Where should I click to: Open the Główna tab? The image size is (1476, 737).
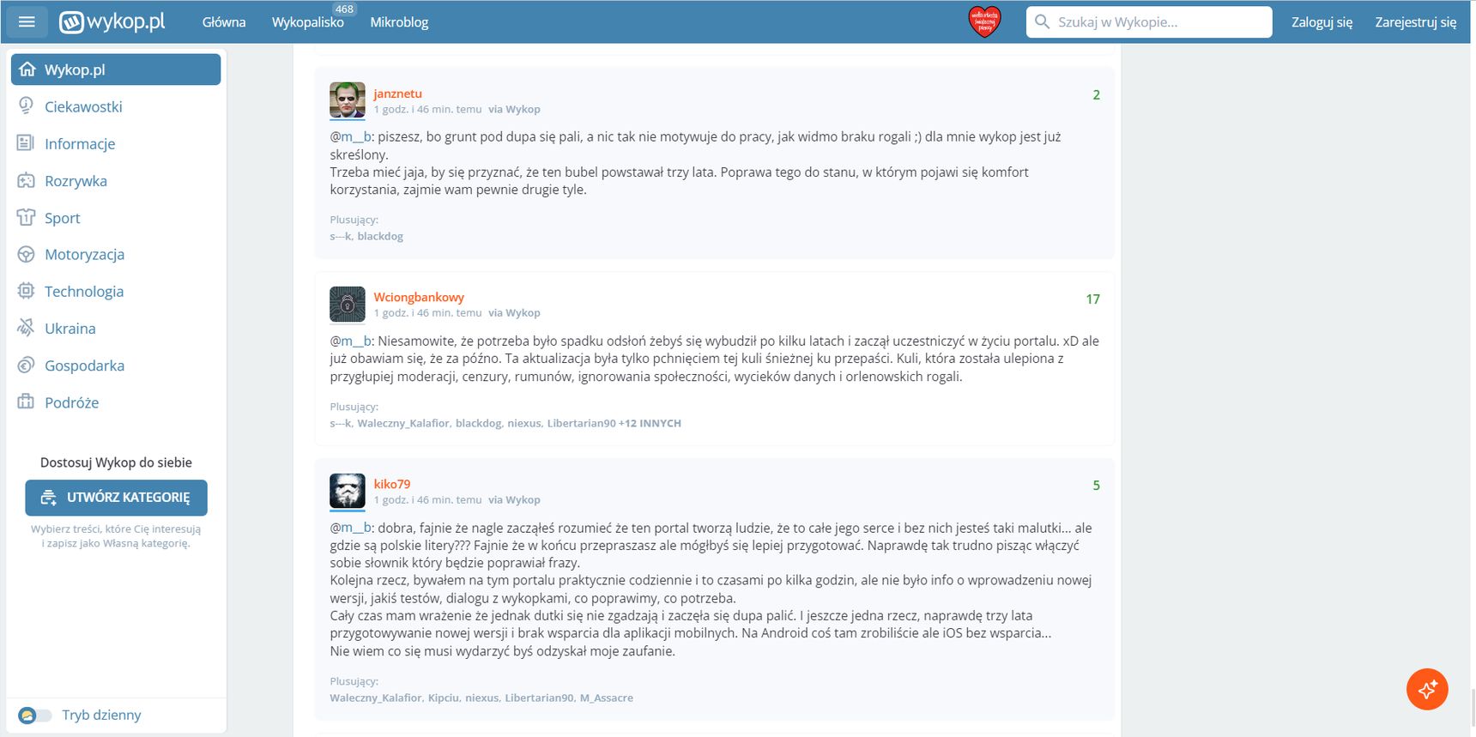(224, 22)
